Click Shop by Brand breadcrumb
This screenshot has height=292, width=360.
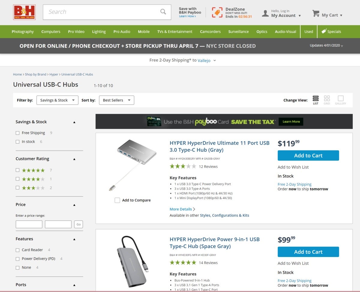(35, 74)
